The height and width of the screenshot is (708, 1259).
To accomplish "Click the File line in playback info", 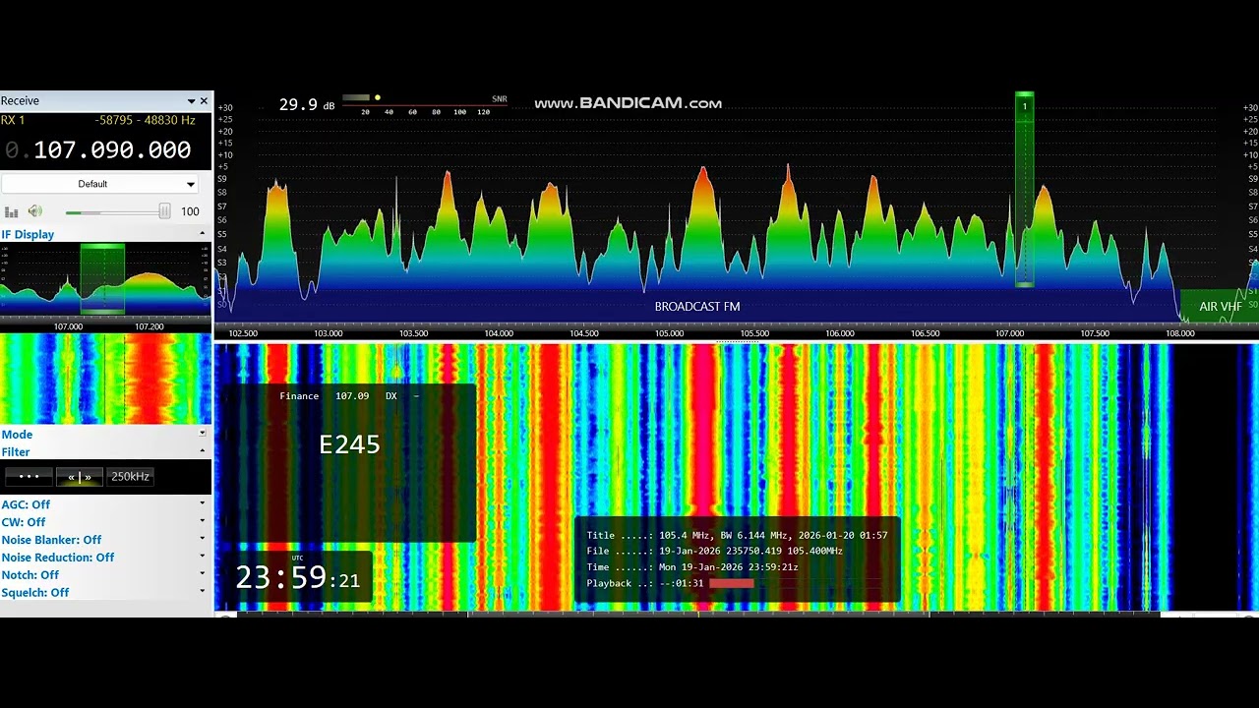I will click(715, 552).
